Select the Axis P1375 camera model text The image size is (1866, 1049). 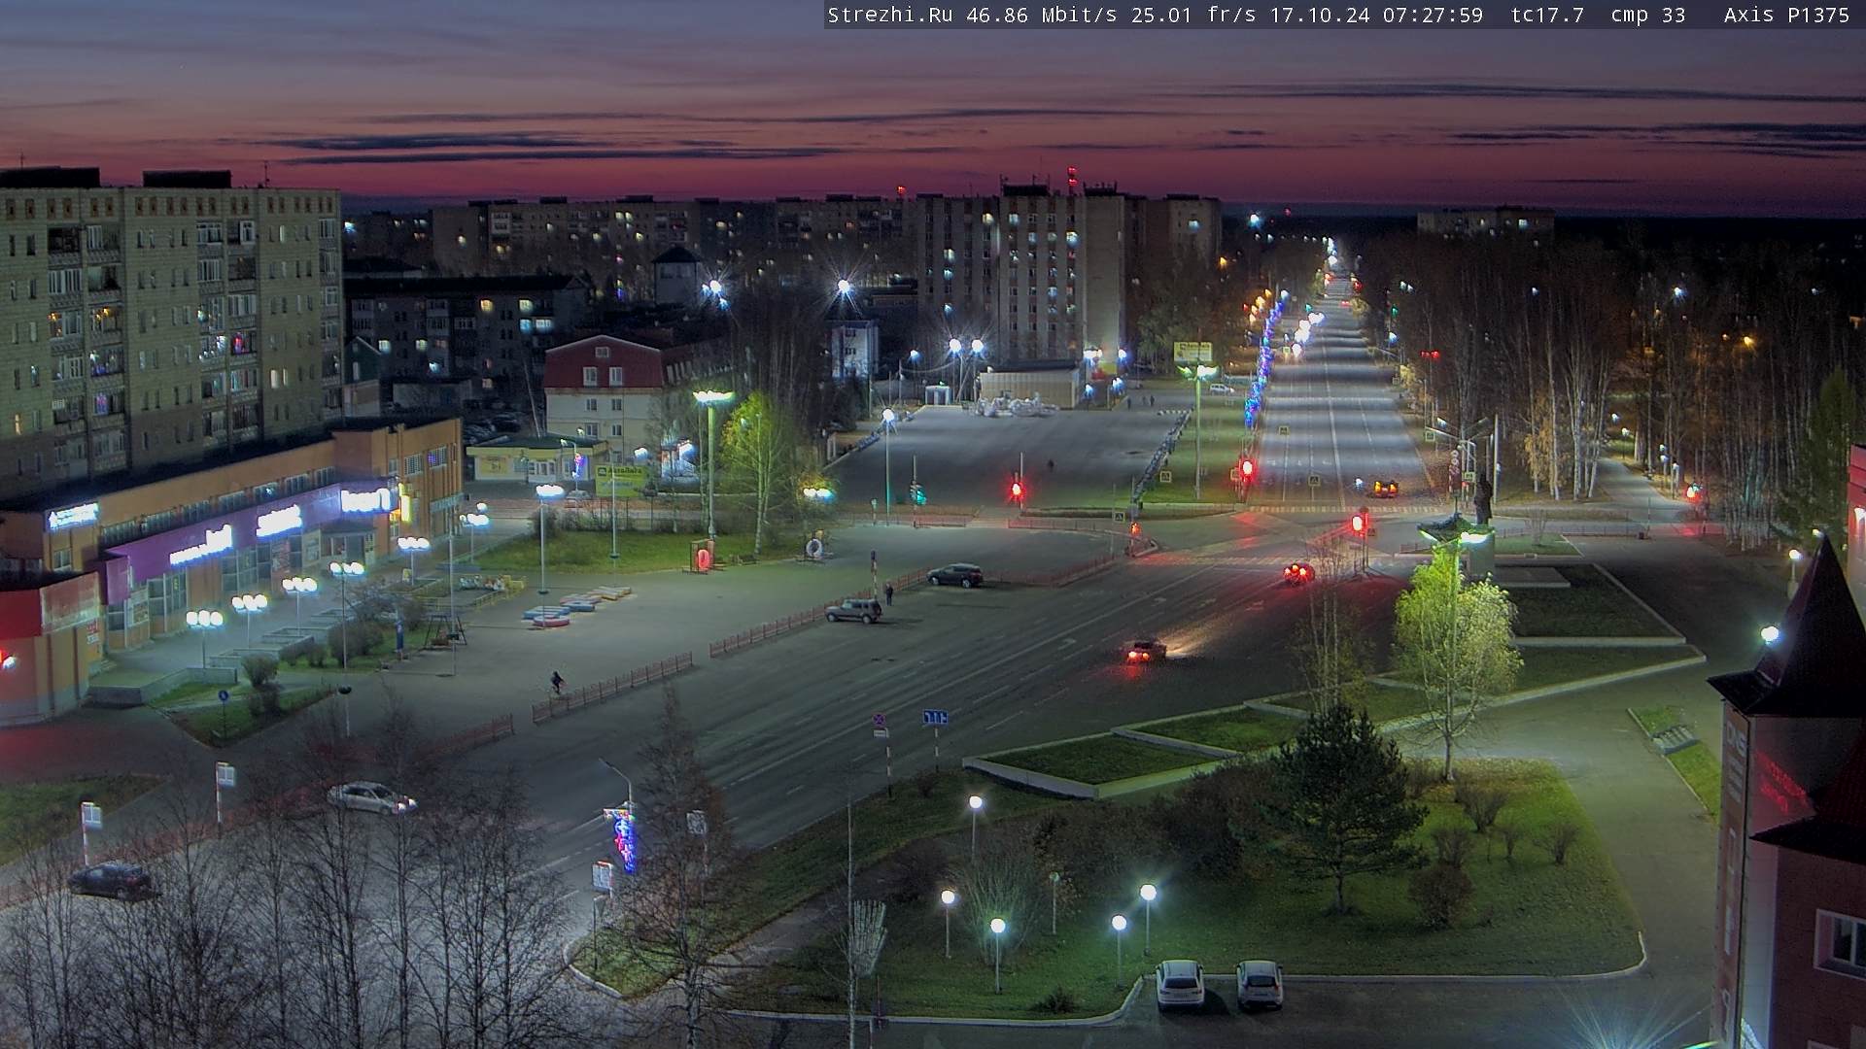coord(1786,15)
